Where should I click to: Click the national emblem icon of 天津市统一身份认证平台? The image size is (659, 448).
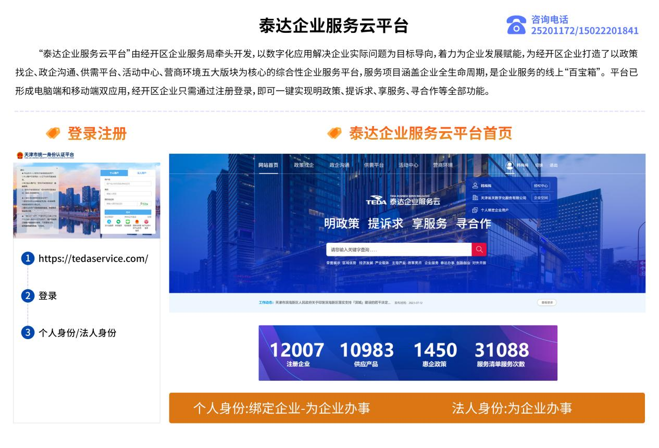pyautogui.click(x=19, y=155)
